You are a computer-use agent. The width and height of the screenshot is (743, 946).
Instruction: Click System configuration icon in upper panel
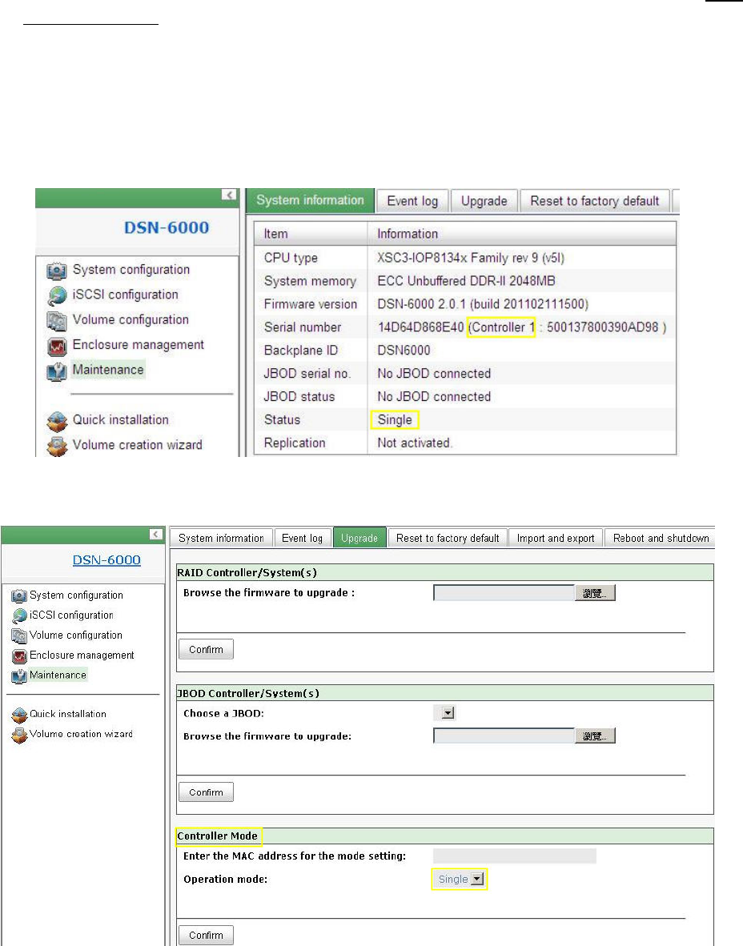pyautogui.click(x=57, y=271)
